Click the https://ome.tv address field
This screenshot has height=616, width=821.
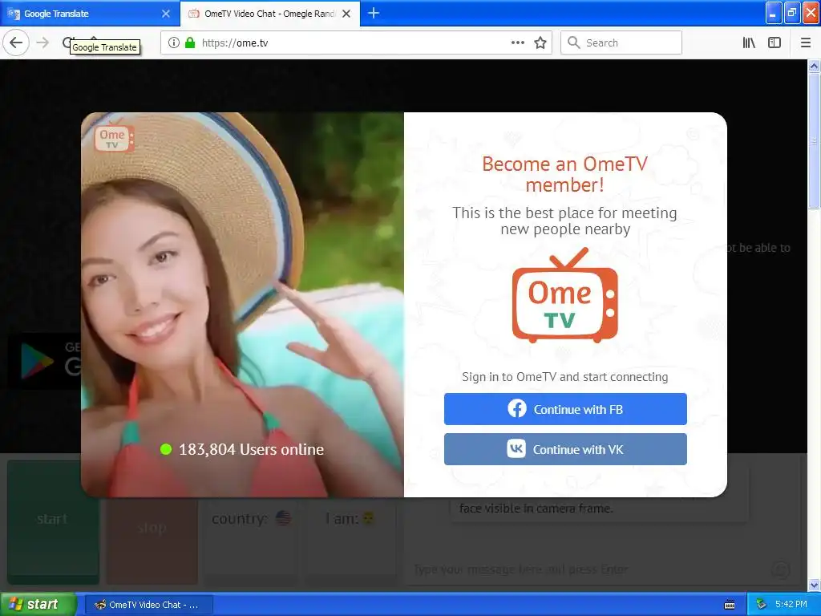pos(356,43)
